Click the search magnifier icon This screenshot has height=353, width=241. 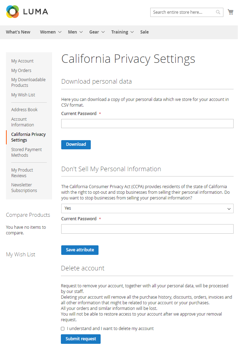[218, 12]
